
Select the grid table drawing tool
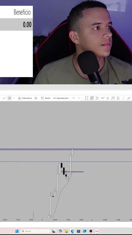click(92, 98)
